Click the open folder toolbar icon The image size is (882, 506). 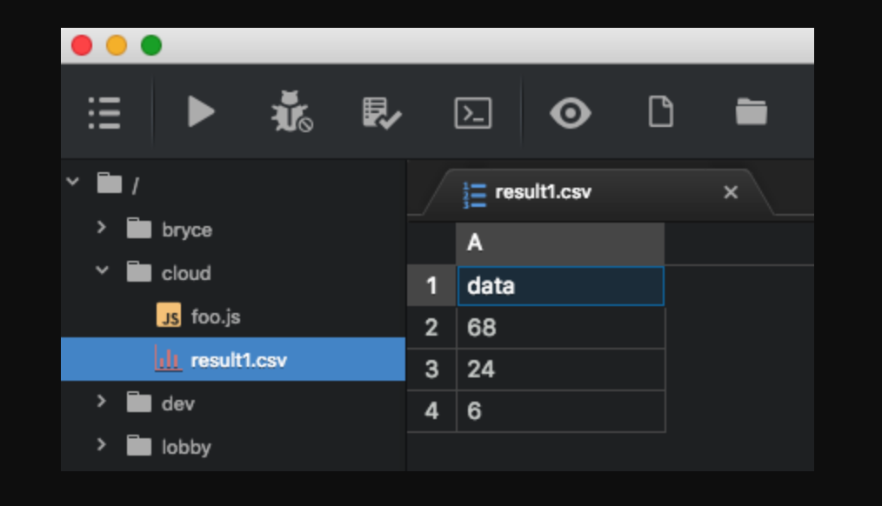751,112
